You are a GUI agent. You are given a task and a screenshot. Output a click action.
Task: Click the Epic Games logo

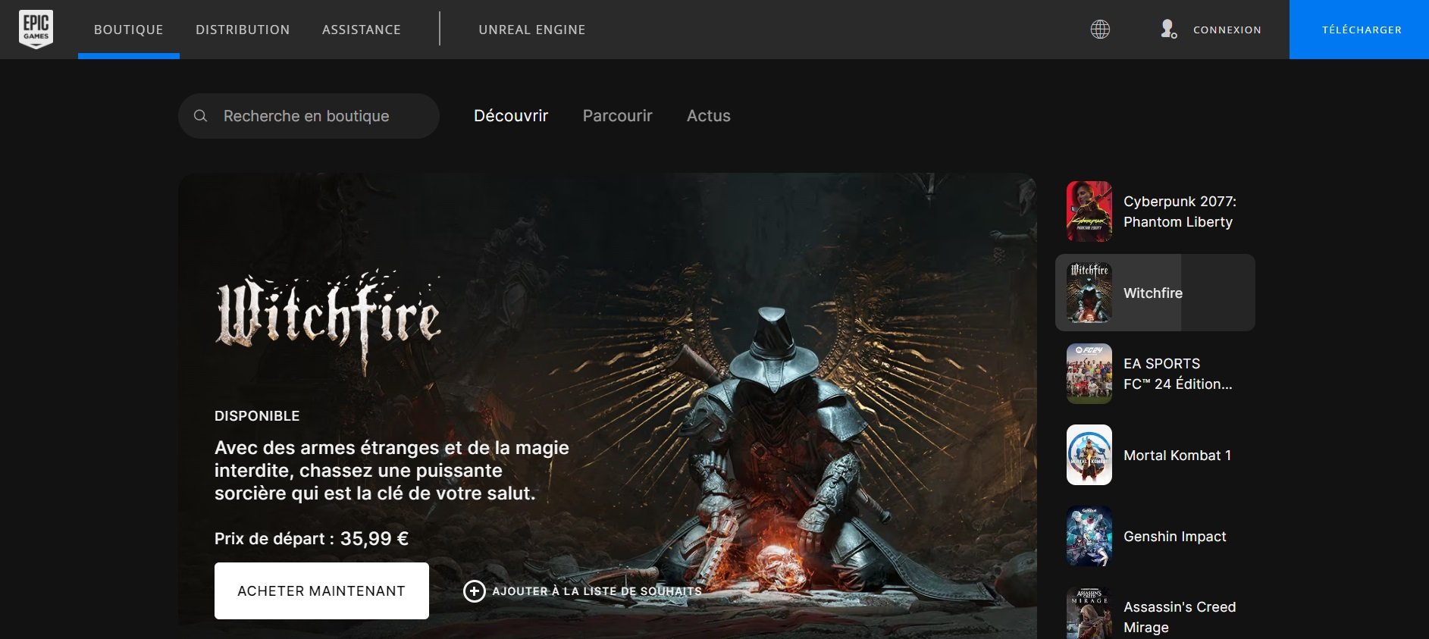tap(36, 30)
